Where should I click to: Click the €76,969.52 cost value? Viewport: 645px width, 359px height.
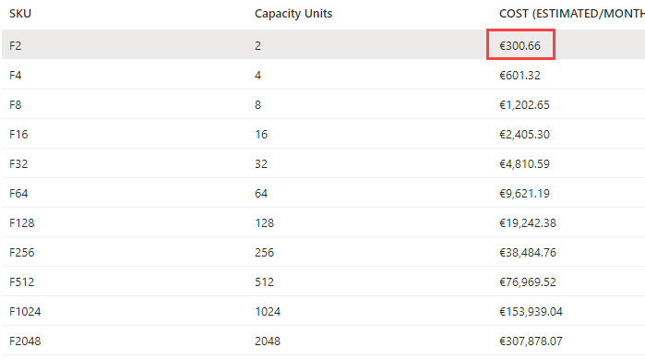[x=528, y=282]
